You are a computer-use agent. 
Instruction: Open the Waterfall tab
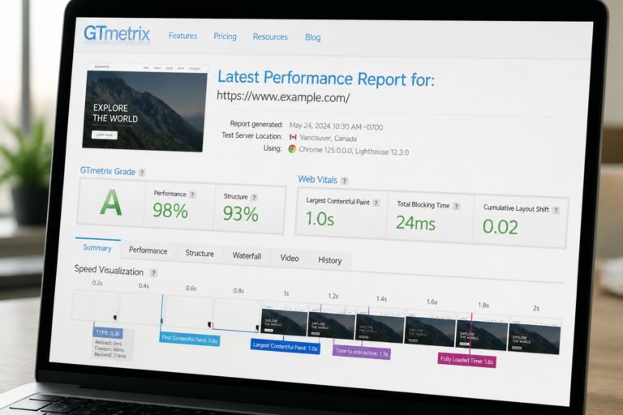point(247,256)
